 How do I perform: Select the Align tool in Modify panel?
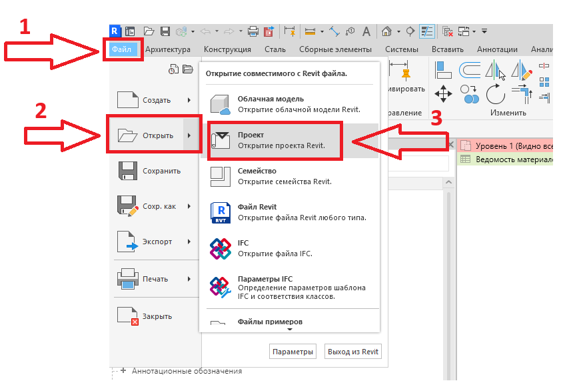(443, 70)
